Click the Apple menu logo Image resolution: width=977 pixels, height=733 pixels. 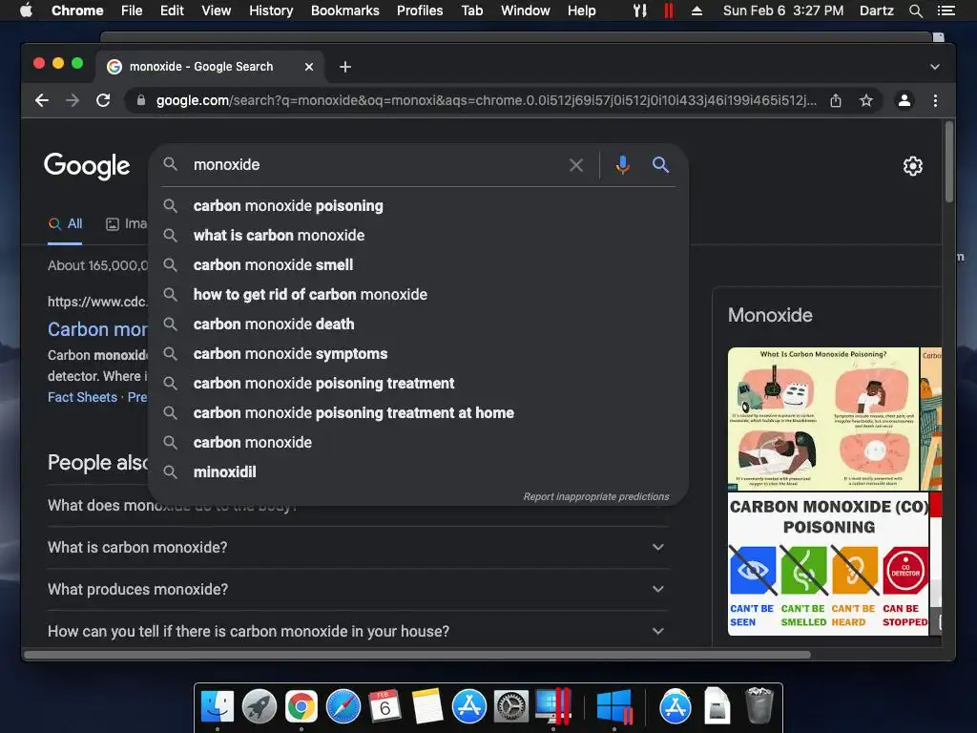click(x=26, y=10)
